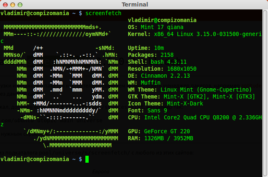Screen dimensions: 268x177
Task: Click the bottom 'vladimir@compizomania' prompt text
Action: coord(35,159)
